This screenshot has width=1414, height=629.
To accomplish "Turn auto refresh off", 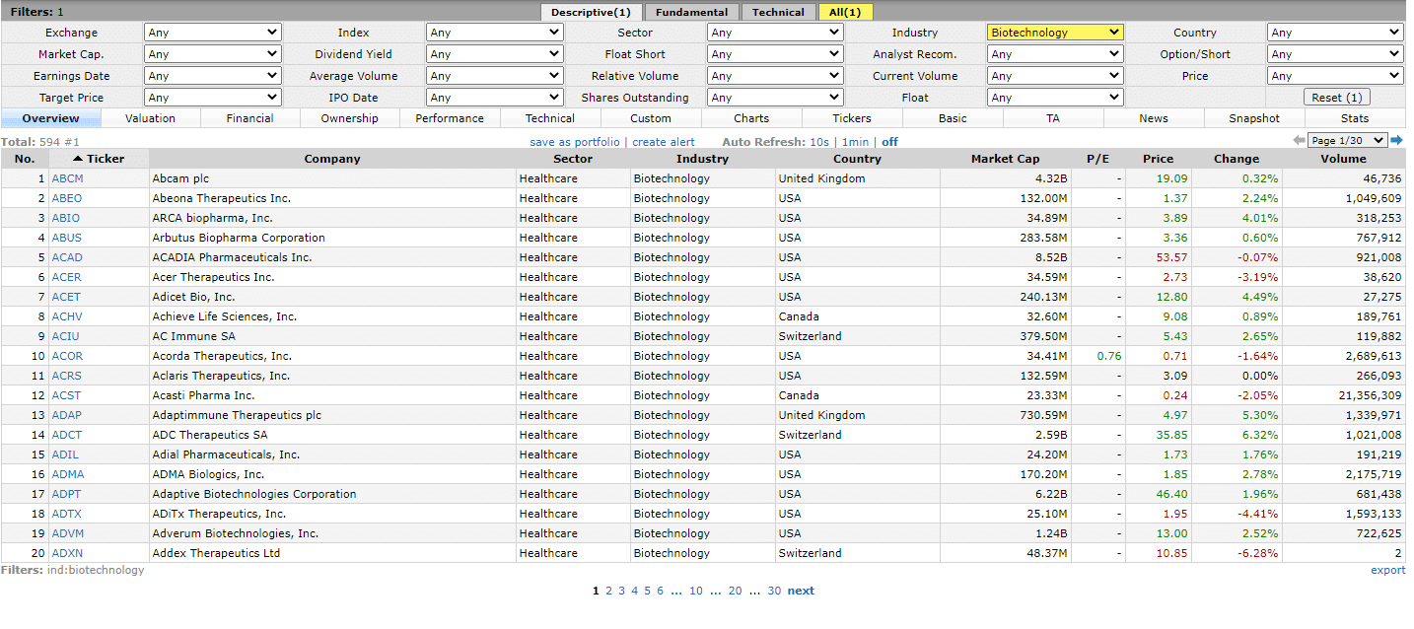I will click(889, 142).
